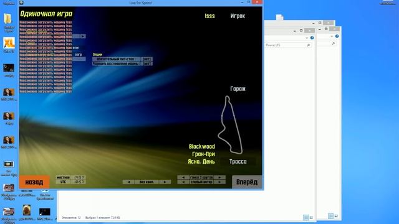The image size is (399, 224).
Task: Click the Blackwood track map outline
Action: tap(230, 125)
